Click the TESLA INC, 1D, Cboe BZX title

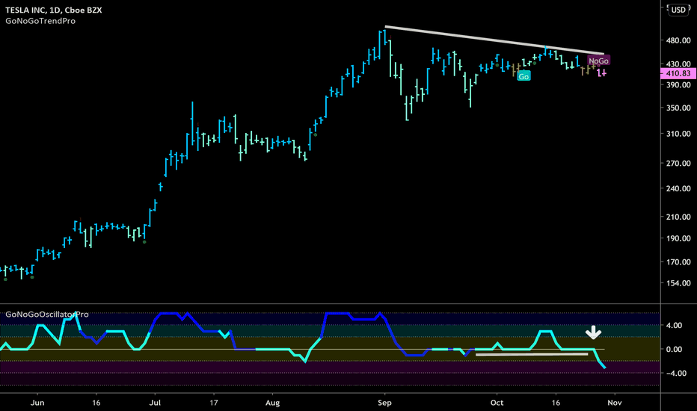tap(53, 10)
